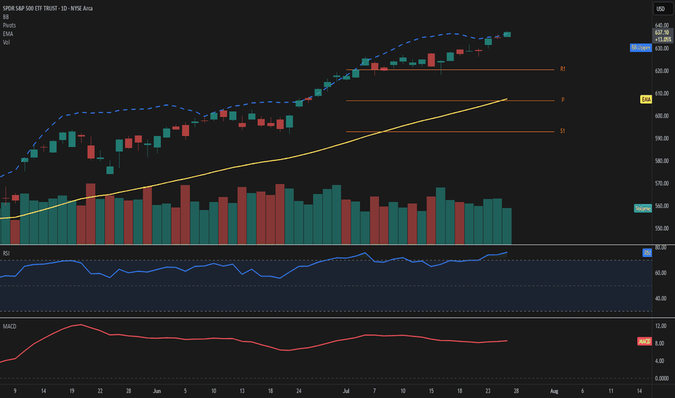Click 610.00 on the price axis
Viewport: 675px width, 398px height.
click(x=662, y=93)
